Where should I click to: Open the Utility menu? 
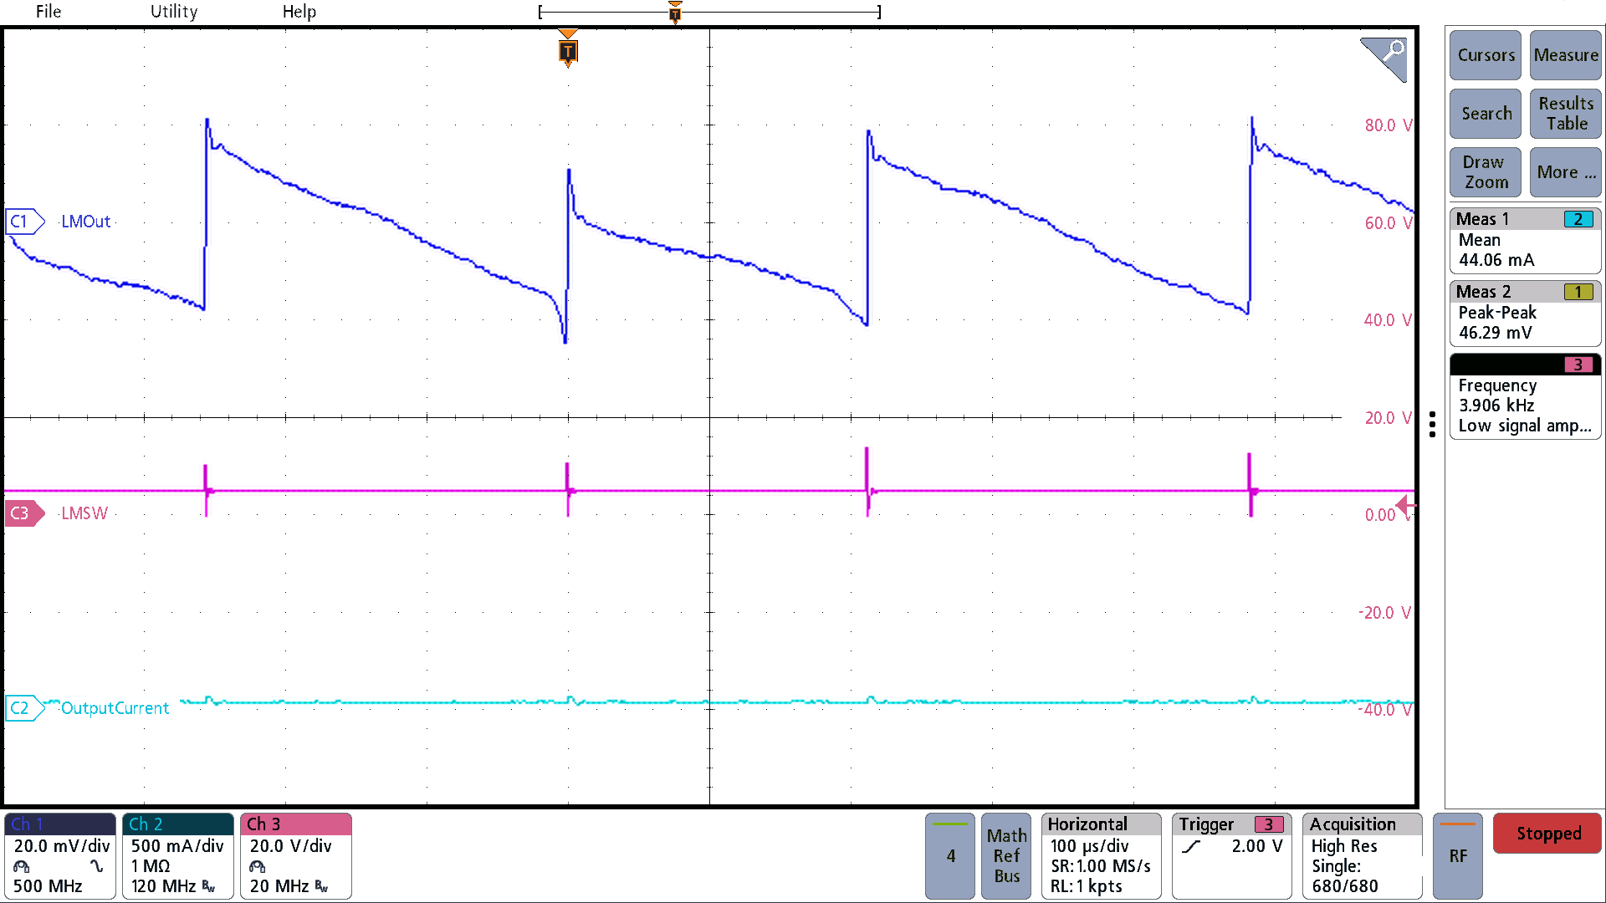point(173,12)
